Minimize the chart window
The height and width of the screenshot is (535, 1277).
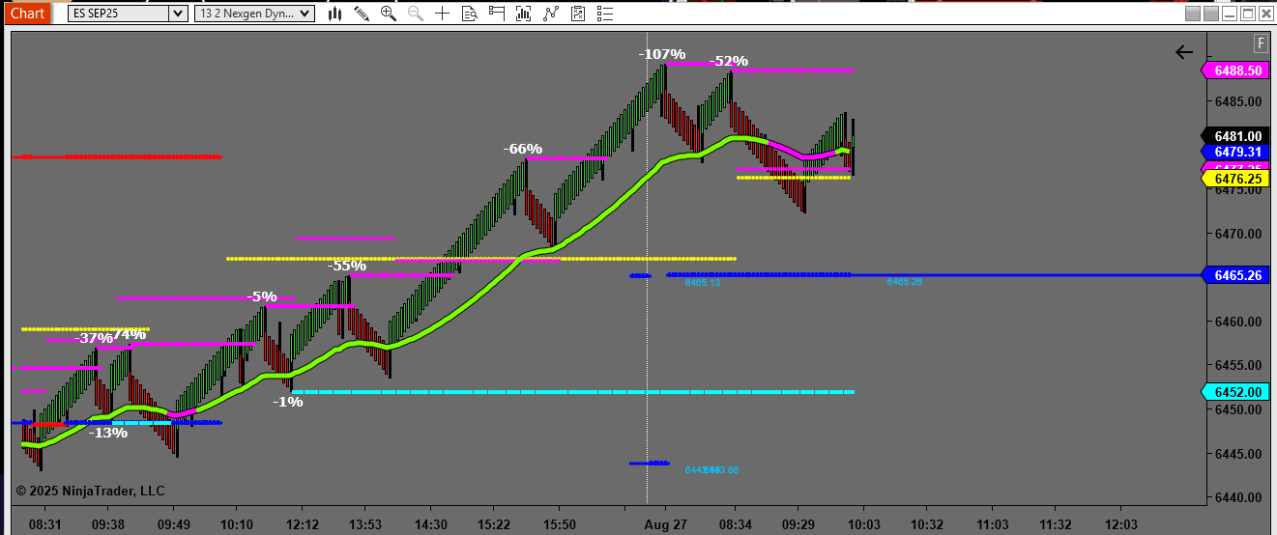pyautogui.click(x=1230, y=14)
